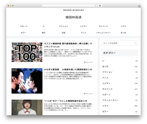Go to ドラマ in the top navigation
Screen dimensions: 147x124
click(123, 26)
